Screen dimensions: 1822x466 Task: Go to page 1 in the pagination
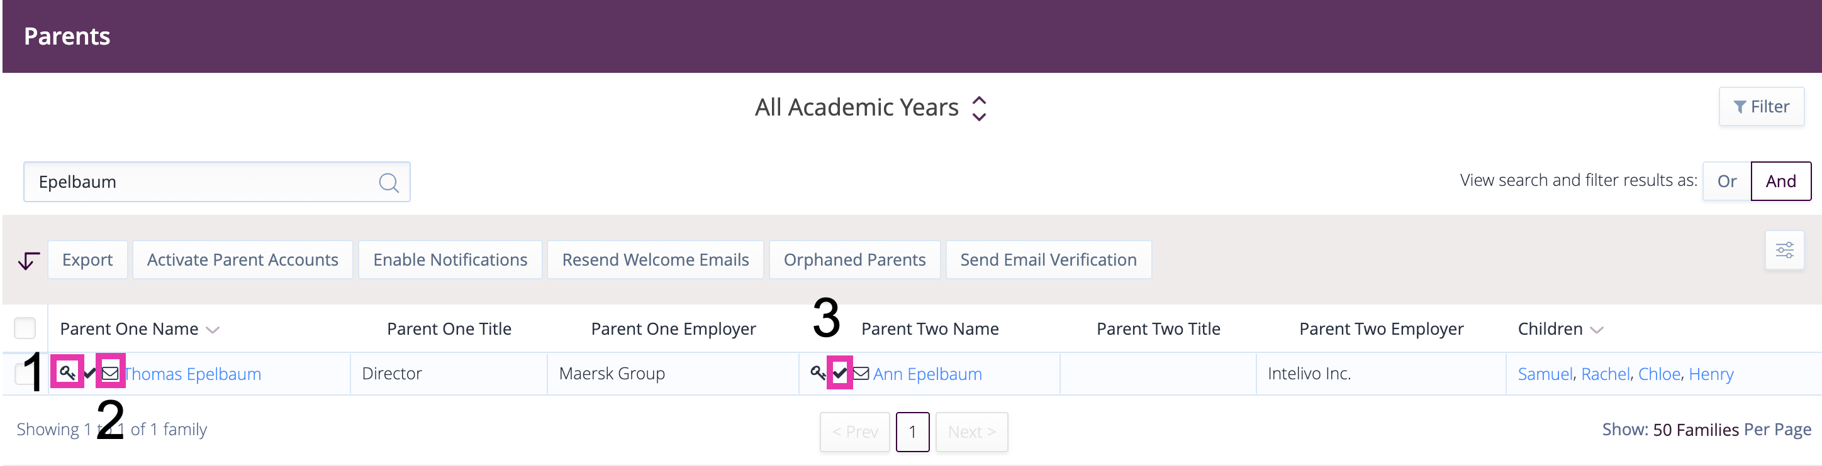[x=912, y=431]
